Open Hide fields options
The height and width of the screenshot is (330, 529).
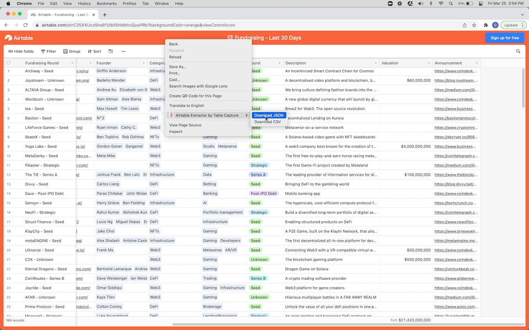21,52
